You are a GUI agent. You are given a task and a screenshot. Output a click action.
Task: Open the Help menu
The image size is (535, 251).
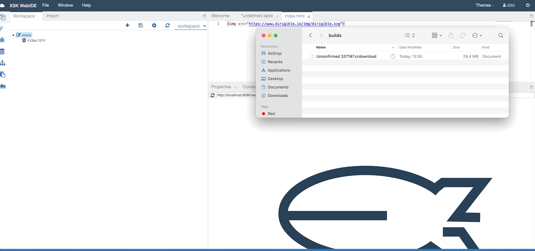(x=86, y=5)
